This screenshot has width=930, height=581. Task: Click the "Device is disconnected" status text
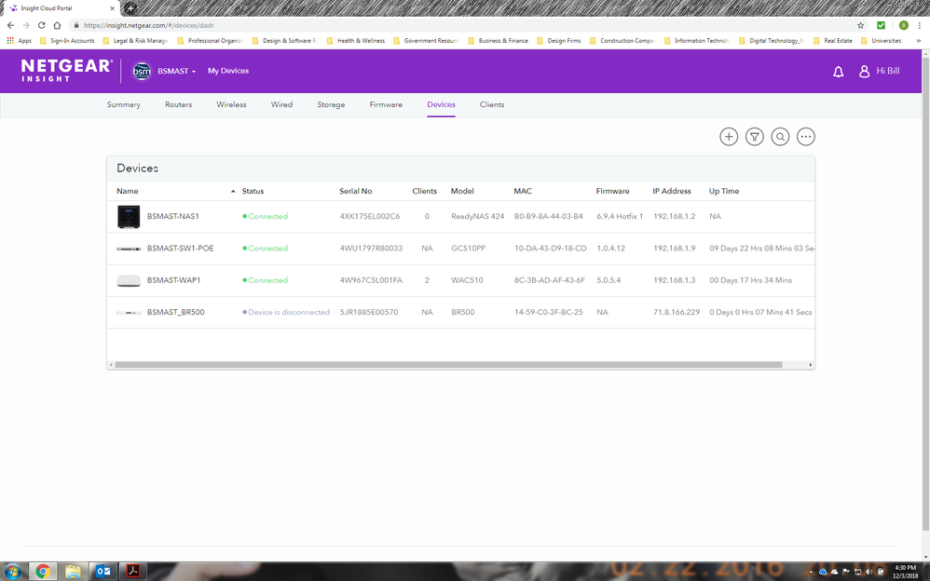(289, 313)
